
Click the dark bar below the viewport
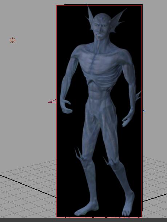pos(84,220)
